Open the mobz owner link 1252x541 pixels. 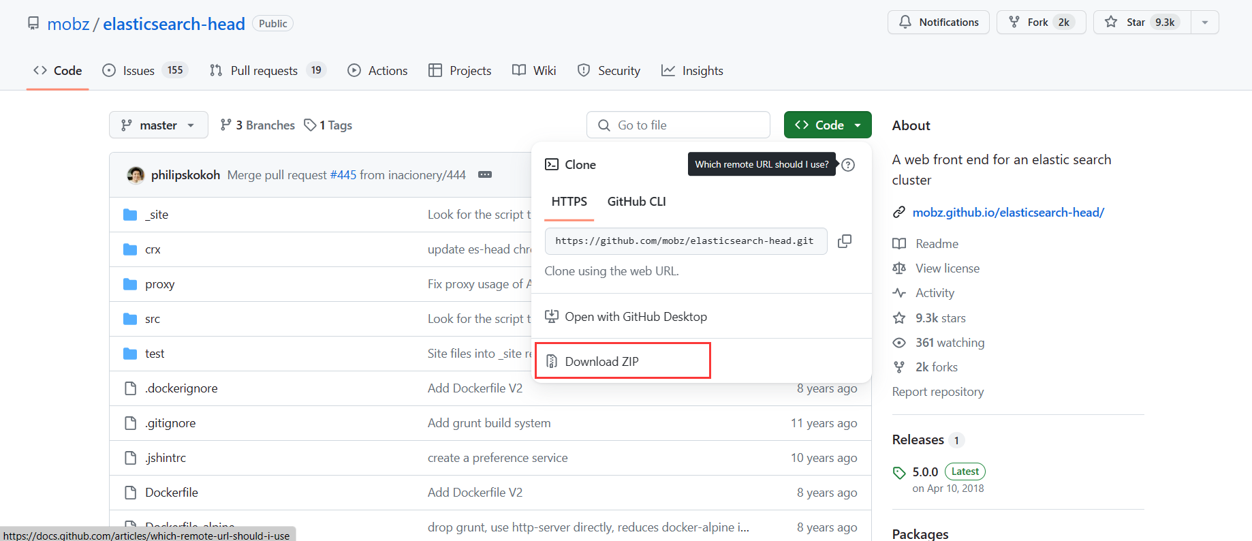click(x=68, y=24)
